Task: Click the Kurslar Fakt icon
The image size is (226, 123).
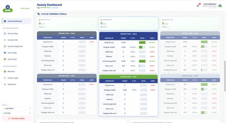Action: coord(5,59)
